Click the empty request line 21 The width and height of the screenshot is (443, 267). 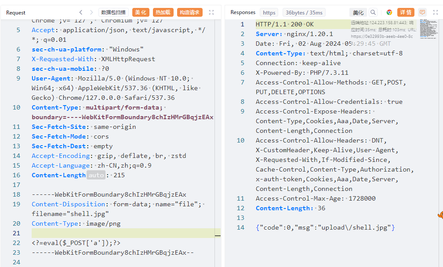tap(123, 233)
